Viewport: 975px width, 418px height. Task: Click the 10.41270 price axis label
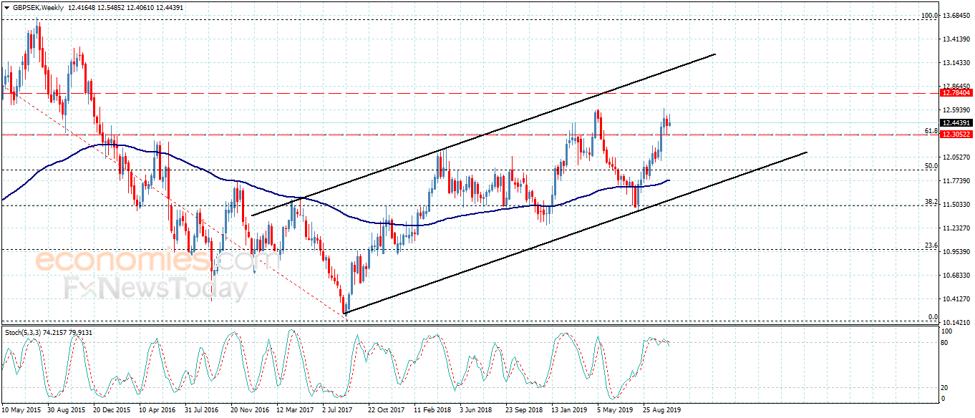coord(957,299)
